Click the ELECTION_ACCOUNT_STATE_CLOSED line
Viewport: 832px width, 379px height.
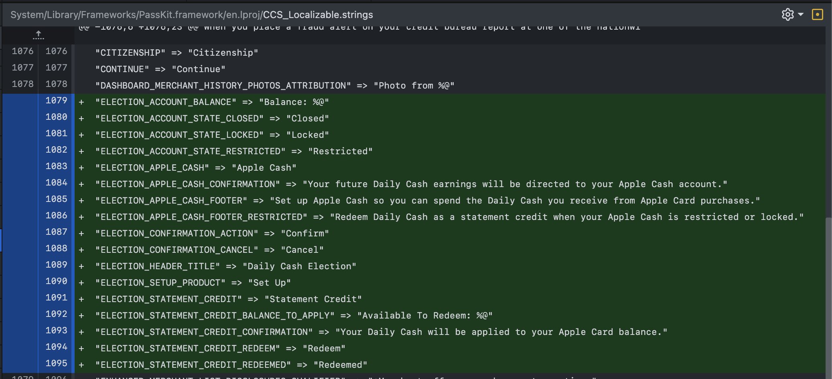click(x=212, y=118)
